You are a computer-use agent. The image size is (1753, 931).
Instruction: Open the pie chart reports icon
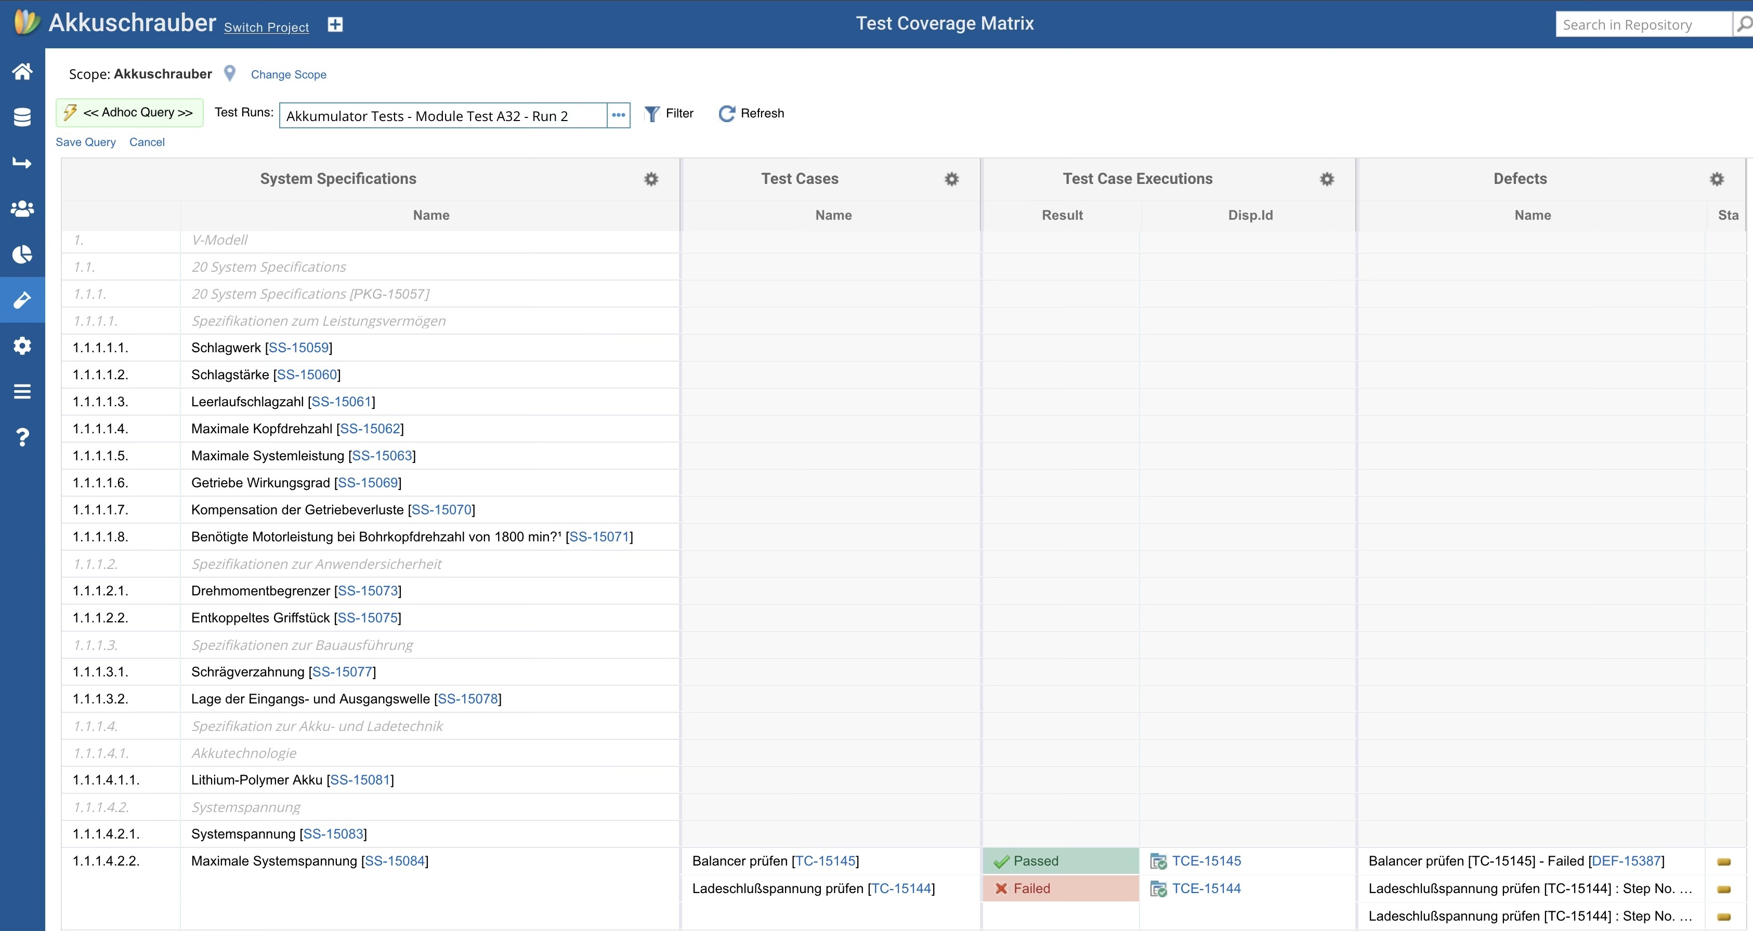22,255
